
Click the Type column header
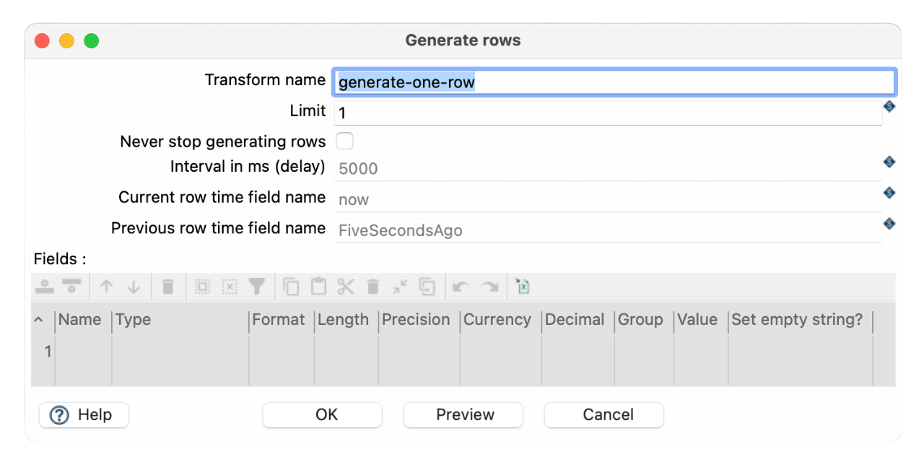[x=133, y=320]
